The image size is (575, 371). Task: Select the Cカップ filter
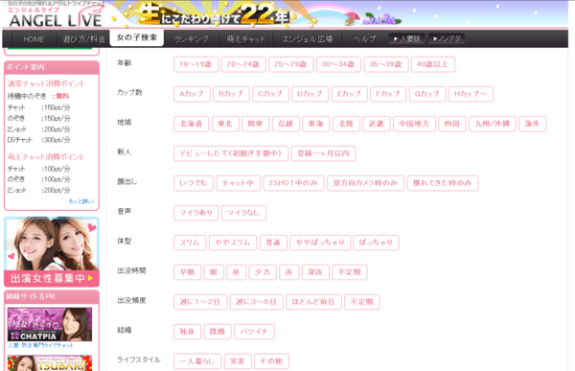(x=270, y=94)
